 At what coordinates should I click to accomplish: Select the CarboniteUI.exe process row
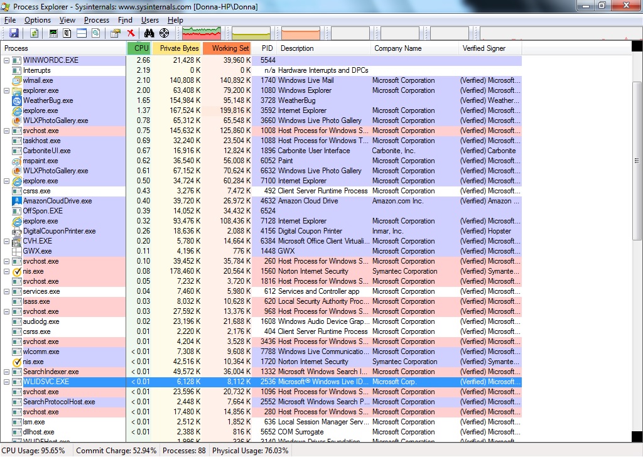[261, 151]
